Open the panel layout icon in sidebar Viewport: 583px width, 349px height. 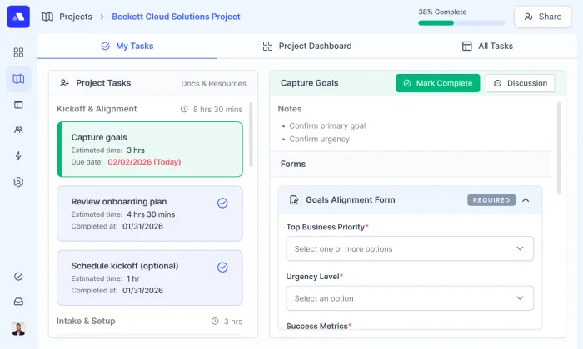tap(18, 105)
